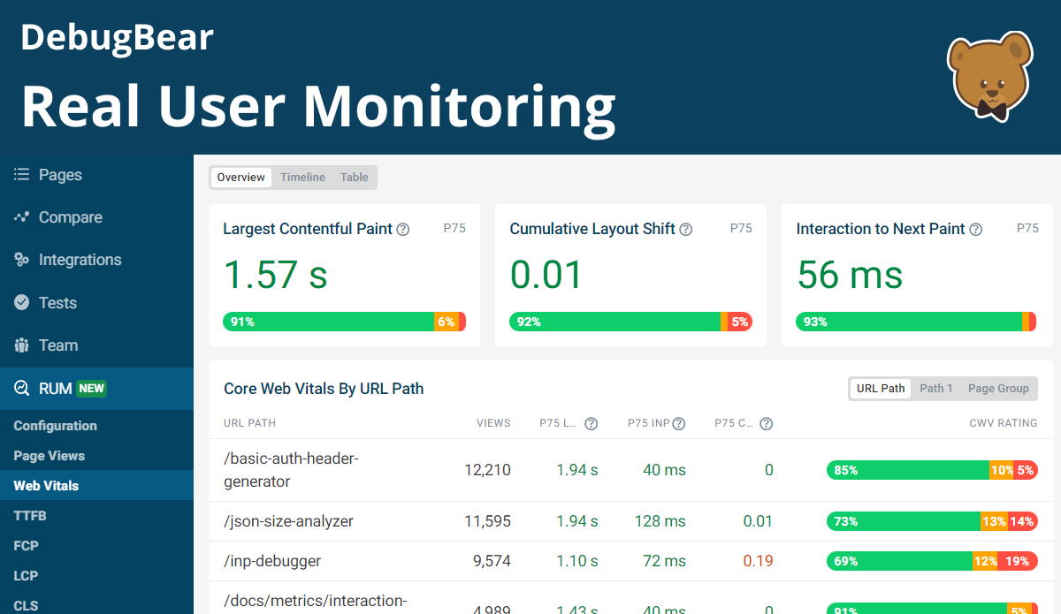The height and width of the screenshot is (614, 1061).
Task: Open the P75 CLS column help tooltip
Action: point(766,423)
